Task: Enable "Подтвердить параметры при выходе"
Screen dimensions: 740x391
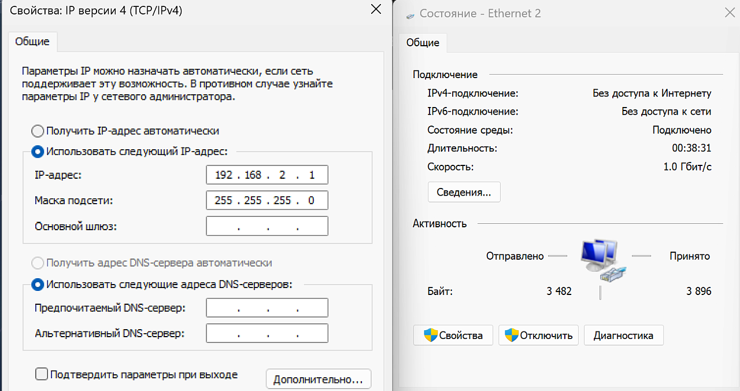Action: tap(42, 374)
